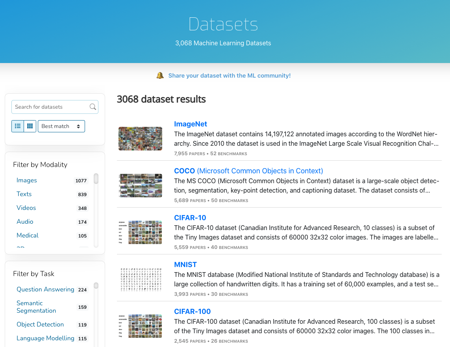The height and width of the screenshot is (347, 450).
Task: Filter by Language Modelling task
Action: 45,338
